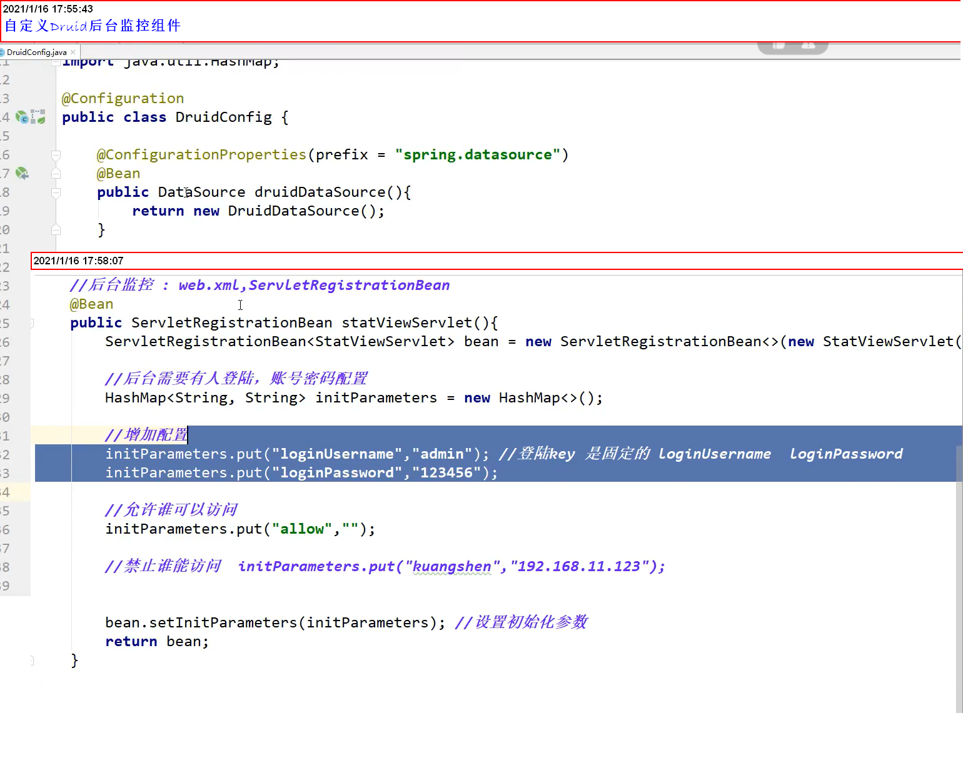Open the DruidConfig.java editor tab
This screenshot has width=963, height=758.
point(36,52)
